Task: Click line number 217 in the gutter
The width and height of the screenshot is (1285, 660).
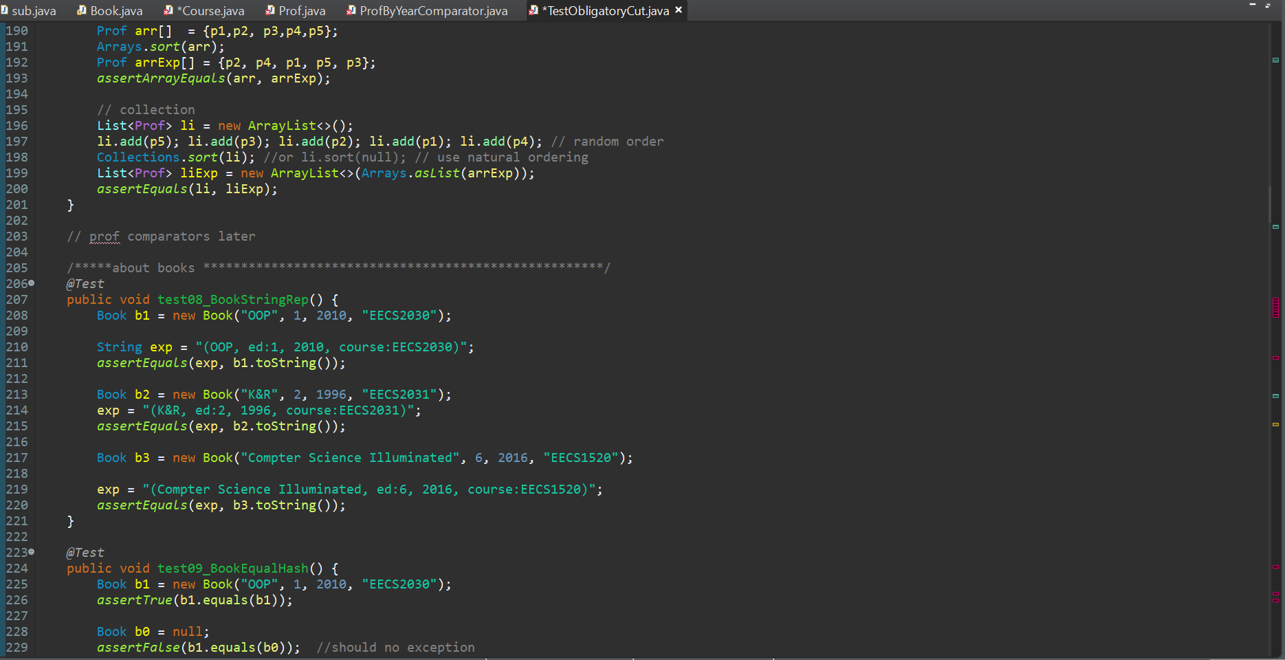Action: tap(17, 458)
